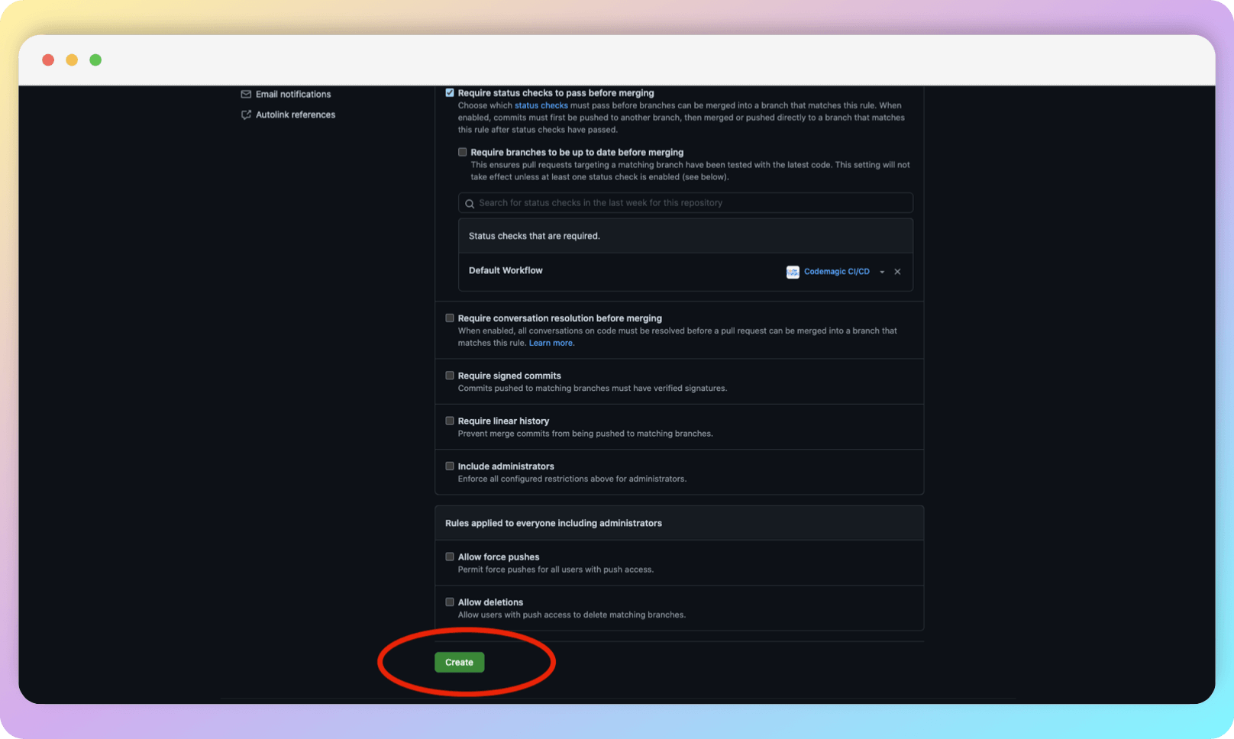1234x739 pixels.
Task: Remove Default Workflow using the X icon
Action: [x=897, y=272]
